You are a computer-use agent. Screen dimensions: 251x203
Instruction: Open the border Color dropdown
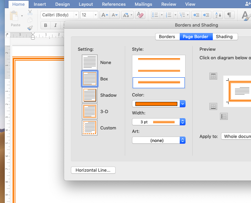click(x=182, y=104)
